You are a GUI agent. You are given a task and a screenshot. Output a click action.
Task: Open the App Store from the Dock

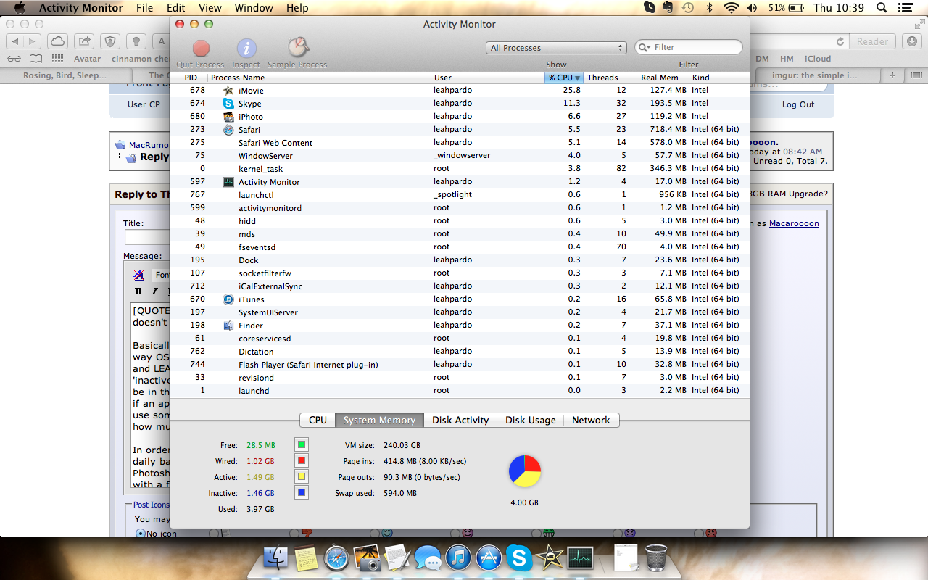click(x=489, y=558)
